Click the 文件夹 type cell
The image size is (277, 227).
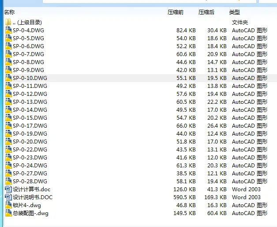[x=240, y=23]
